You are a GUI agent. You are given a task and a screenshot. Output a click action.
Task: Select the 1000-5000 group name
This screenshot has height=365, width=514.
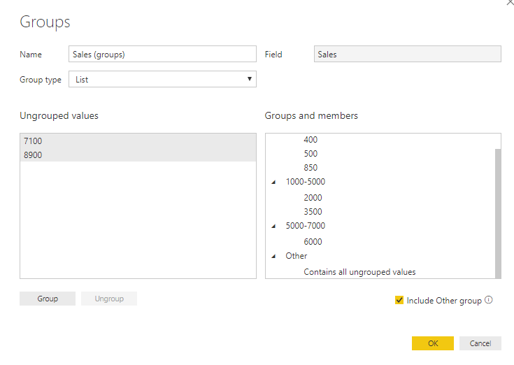(305, 182)
